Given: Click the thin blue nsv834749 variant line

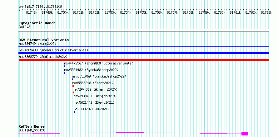Looking at the screenshot, I should click(x=144, y=47).
